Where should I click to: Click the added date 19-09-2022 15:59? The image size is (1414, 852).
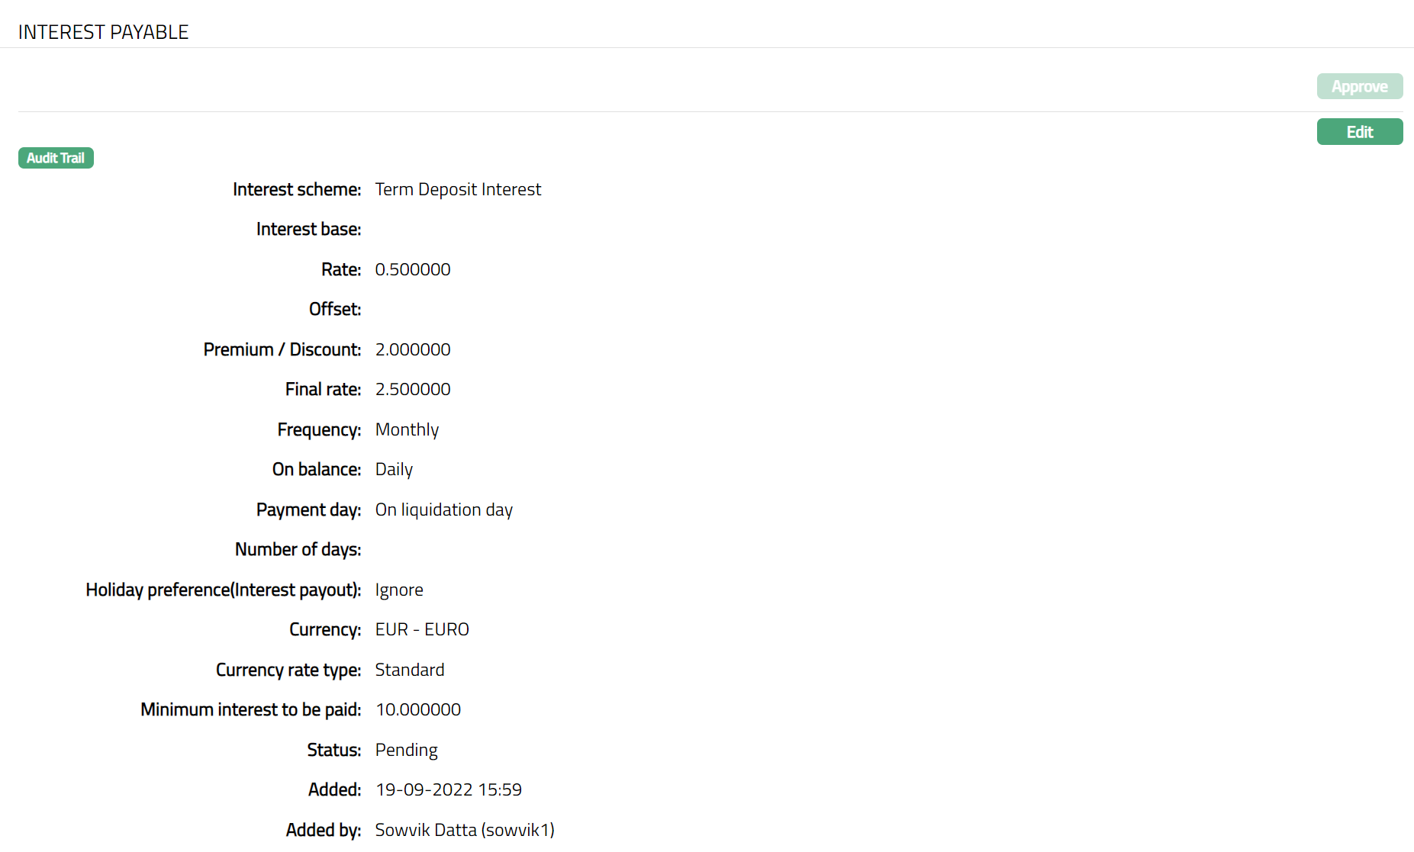tap(448, 789)
